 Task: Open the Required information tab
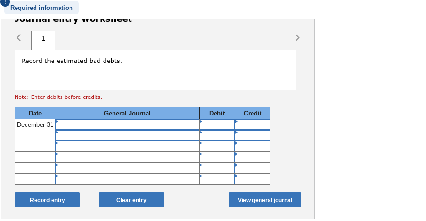click(42, 8)
